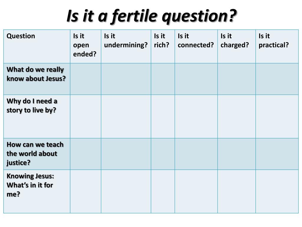302x227 pixels.
Task: Click 'How can we teach the world' cell
Action: [37, 154]
